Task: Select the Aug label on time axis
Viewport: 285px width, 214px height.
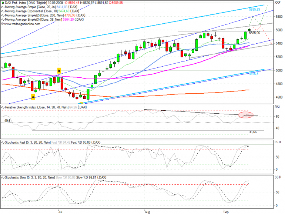Action: coord(147,212)
